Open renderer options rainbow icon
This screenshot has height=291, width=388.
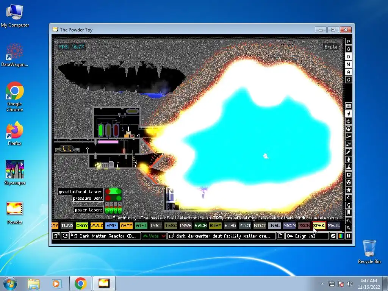341,236
